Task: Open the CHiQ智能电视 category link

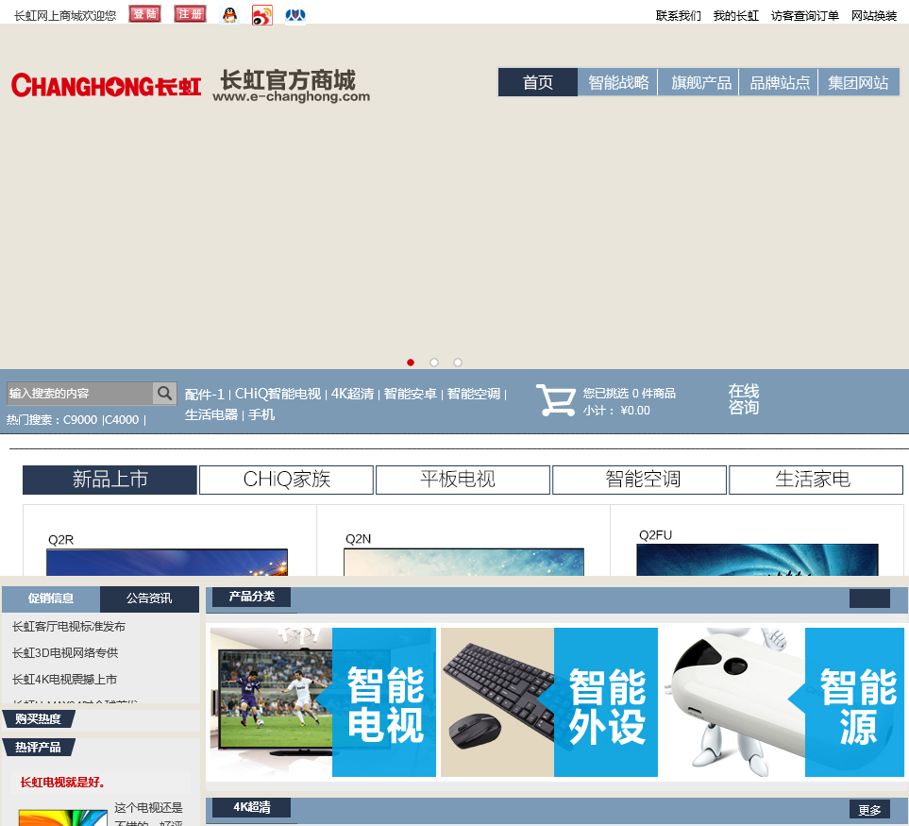Action: (278, 395)
